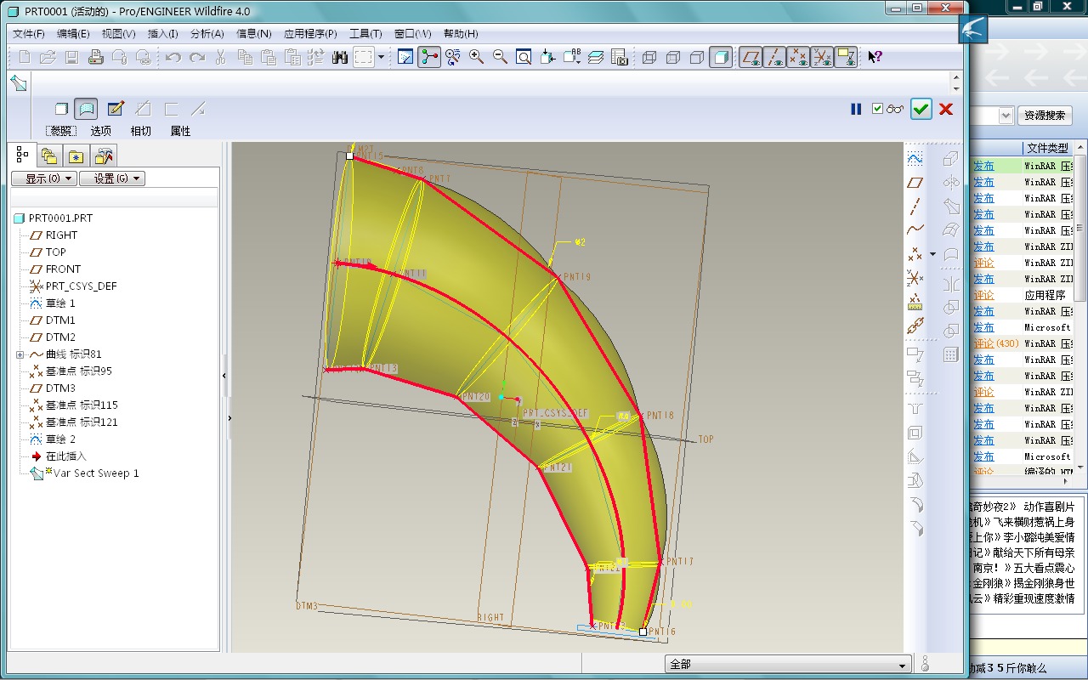Toggle datum axes display icon
This screenshot has width=1088, height=680.
(774, 58)
